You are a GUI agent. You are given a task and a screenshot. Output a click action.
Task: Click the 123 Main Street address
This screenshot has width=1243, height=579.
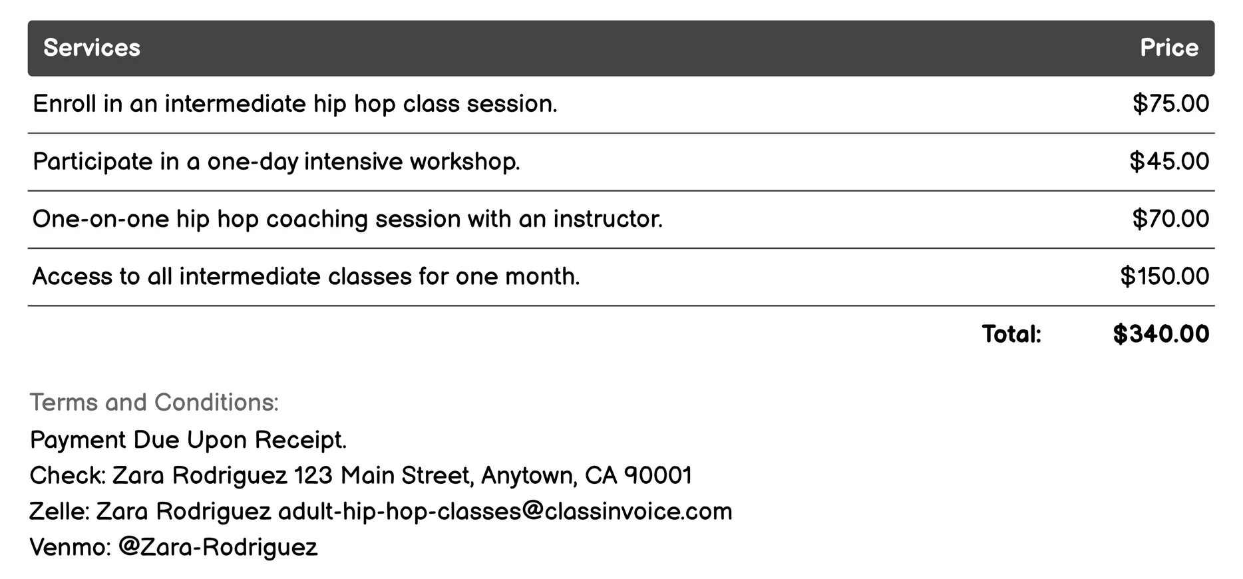coord(492,476)
